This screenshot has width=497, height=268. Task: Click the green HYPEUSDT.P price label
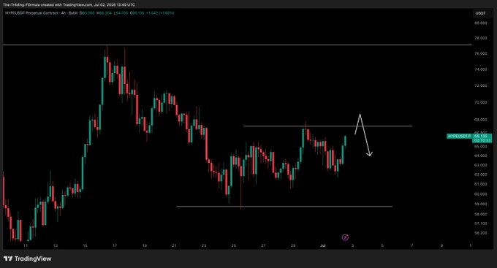[459, 137]
